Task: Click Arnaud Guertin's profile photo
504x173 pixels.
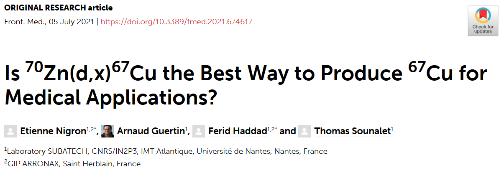Action: point(107,131)
